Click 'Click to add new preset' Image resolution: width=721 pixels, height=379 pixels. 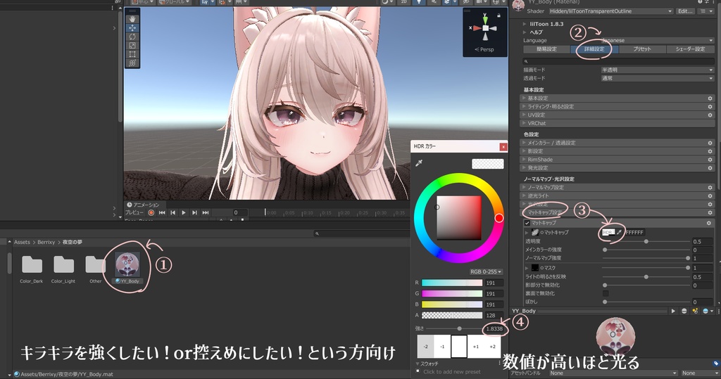451,372
